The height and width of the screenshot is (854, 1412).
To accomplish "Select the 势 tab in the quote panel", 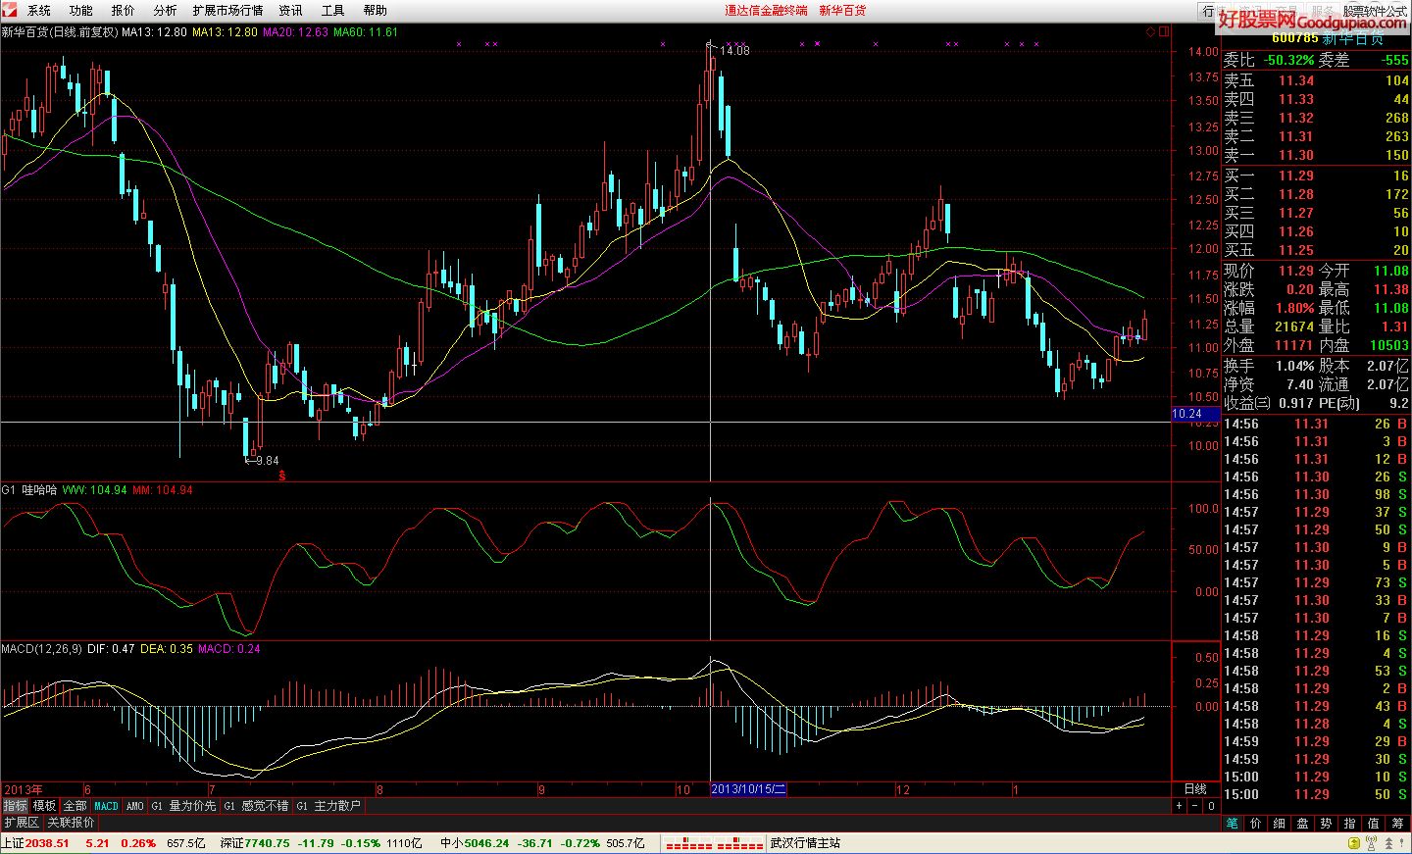I will pos(1327,824).
